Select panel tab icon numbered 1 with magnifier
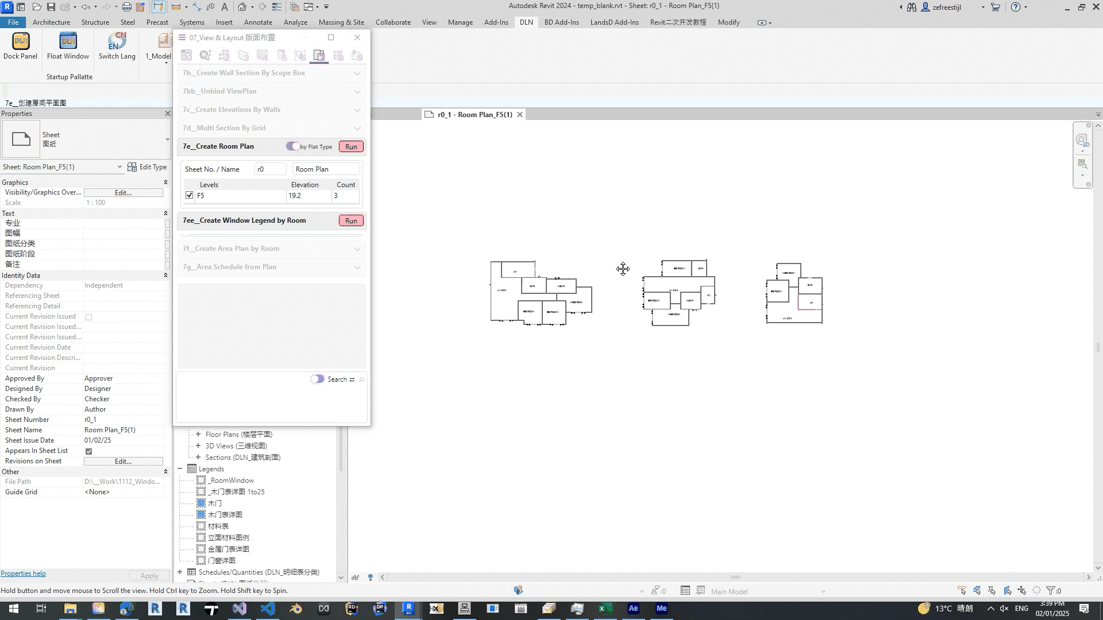The height and width of the screenshot is (620, 1103). pyautogui.click(x=205, y=55)
